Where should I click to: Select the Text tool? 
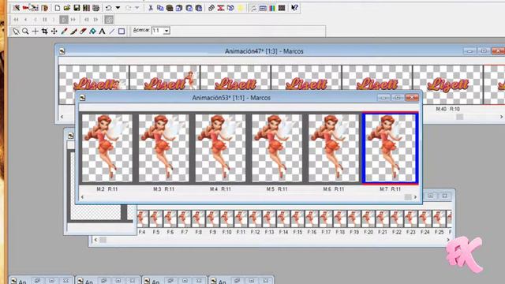pyautogui.click(x=102, y=32)
